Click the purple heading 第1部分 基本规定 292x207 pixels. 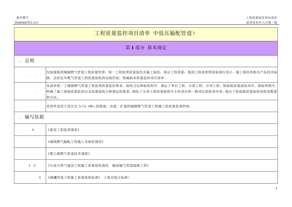[146, 48]
